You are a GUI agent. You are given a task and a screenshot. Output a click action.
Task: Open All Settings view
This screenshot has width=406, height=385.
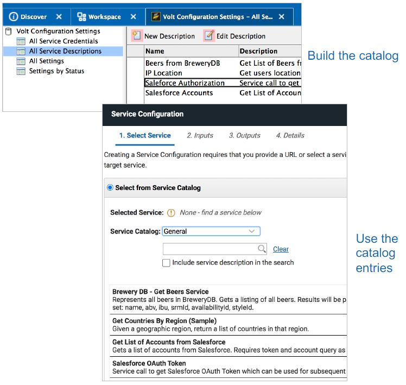click(46, 61)
